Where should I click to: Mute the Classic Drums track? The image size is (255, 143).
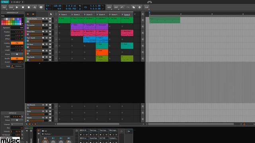pos(50,19)
